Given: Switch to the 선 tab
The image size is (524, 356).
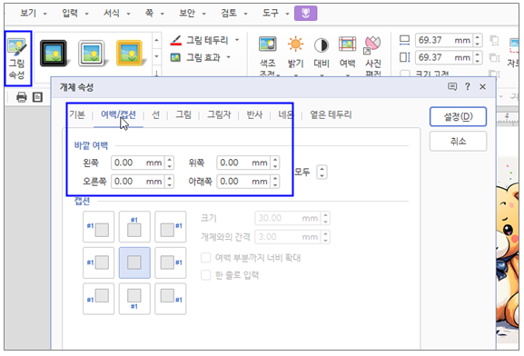Looking at the screenshot, I should [x=155, y=114].
